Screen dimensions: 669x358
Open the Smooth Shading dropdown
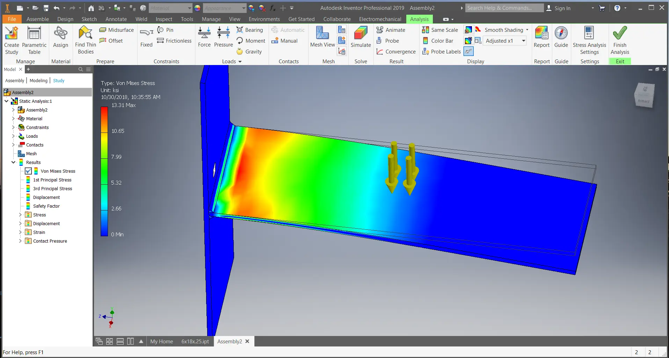tap(527, 30)
